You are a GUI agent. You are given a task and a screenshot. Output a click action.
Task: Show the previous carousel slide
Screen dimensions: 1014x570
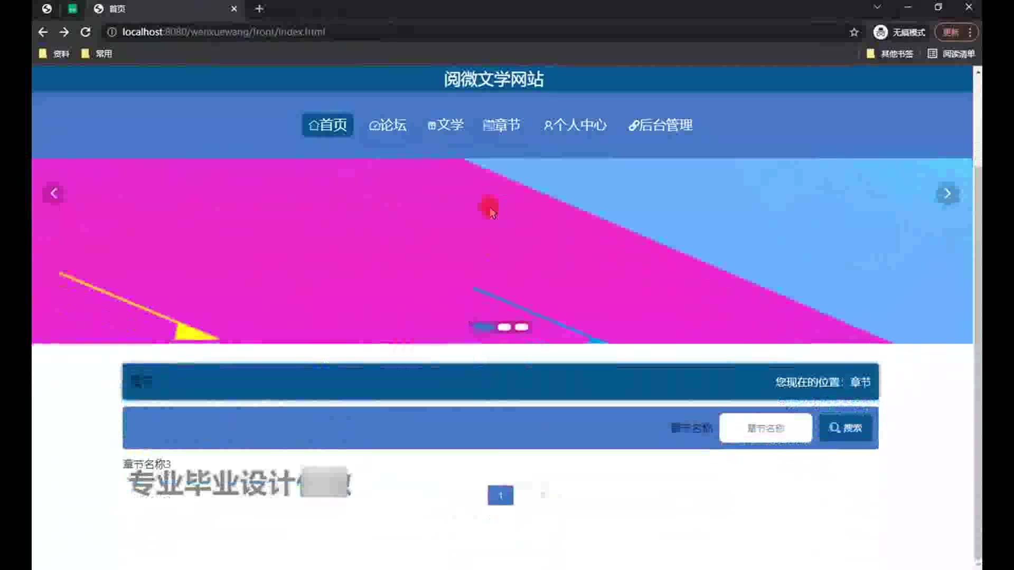54,194
